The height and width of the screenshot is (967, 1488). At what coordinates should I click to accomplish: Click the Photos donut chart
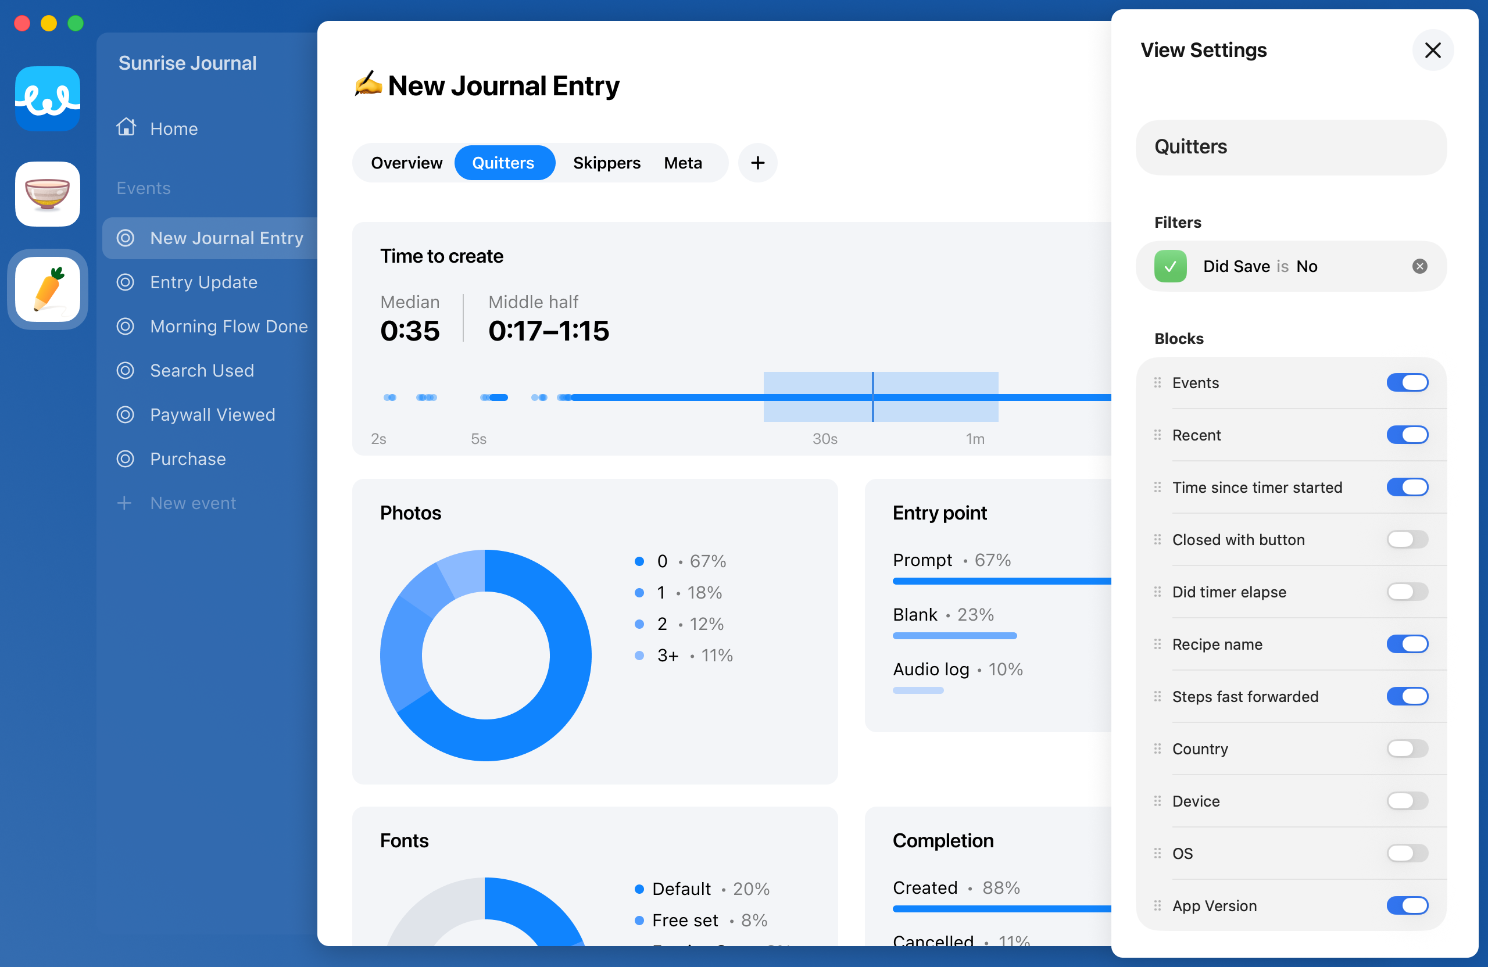[x=485, y=655]
